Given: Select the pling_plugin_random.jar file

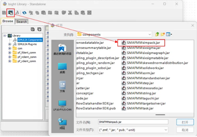Looking at the screenshot, I should coord(95,63).
